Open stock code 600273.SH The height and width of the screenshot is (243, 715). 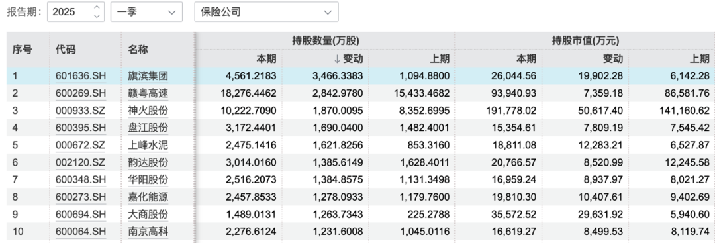pos(81,197)
